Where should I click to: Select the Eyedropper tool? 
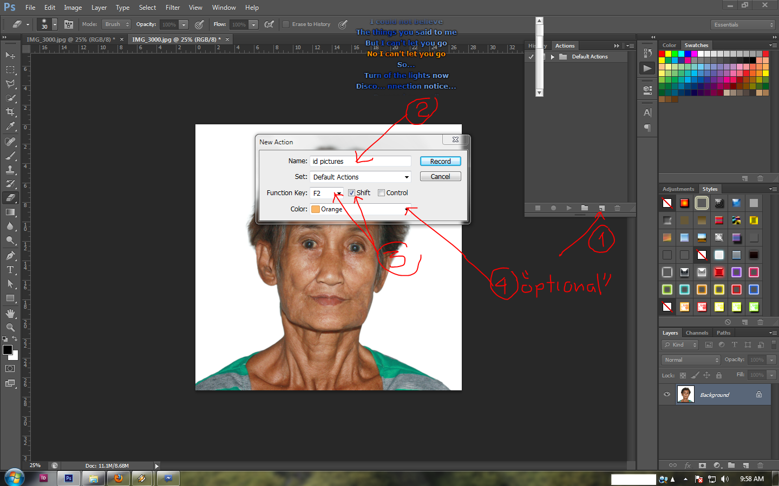click(10, 126)
